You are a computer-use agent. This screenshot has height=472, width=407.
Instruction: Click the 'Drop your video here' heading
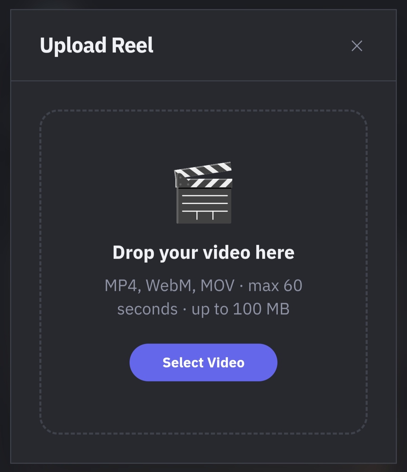click(x=203, y=252)
